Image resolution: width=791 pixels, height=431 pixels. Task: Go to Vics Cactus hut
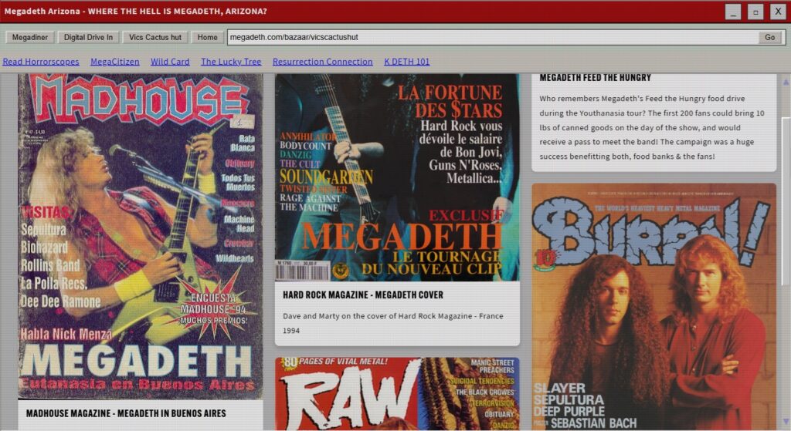click(x=154, y=37)
